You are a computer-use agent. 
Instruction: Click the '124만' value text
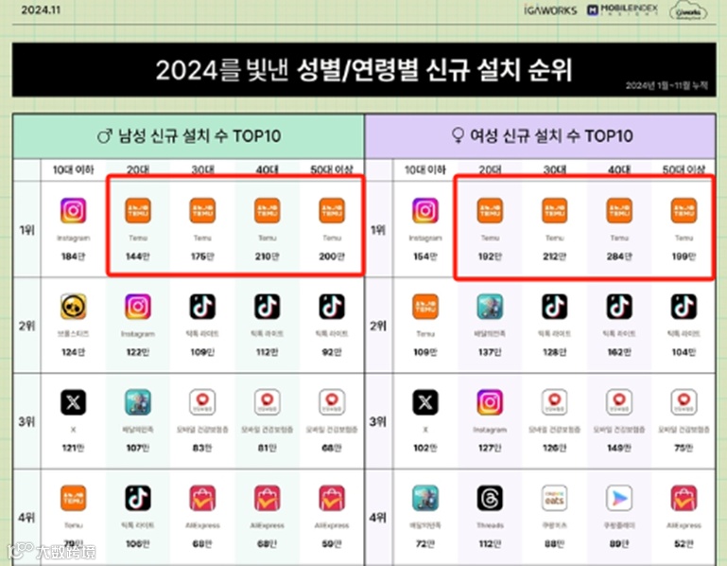coord(73,352)
